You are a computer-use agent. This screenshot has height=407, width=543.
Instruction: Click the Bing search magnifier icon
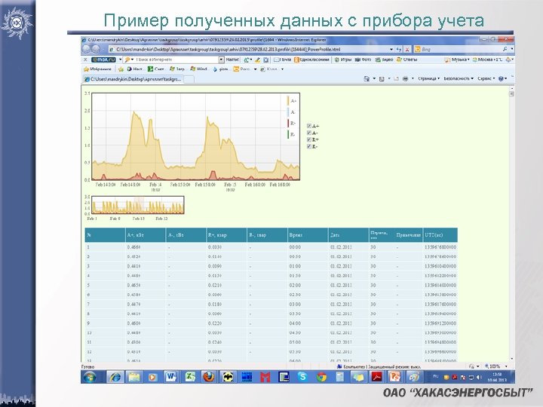click(505, 49)
